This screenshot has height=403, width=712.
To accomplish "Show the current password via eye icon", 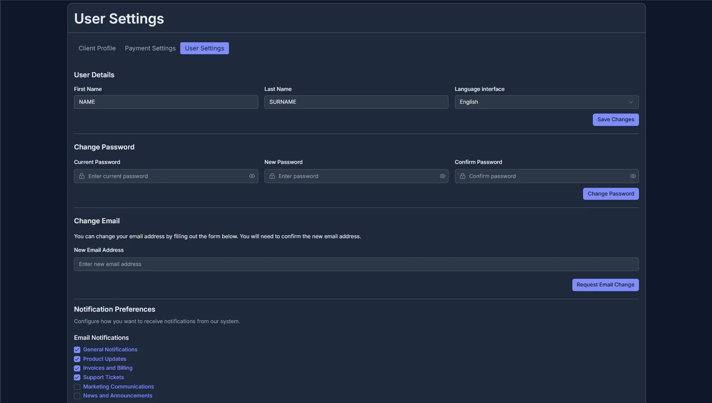I will point(252,176).
